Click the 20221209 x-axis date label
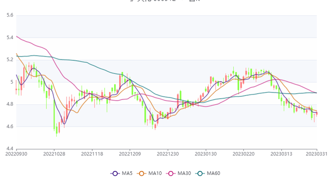This screenshot has width=330, height=185. tap(130, 155)
